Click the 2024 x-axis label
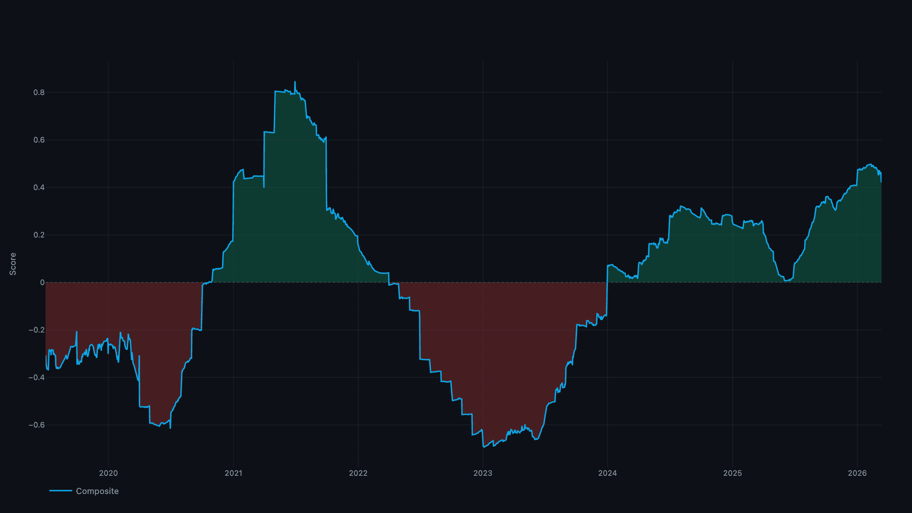The height and width of the screenshot is (513, 912). click(x=607, y=473)
